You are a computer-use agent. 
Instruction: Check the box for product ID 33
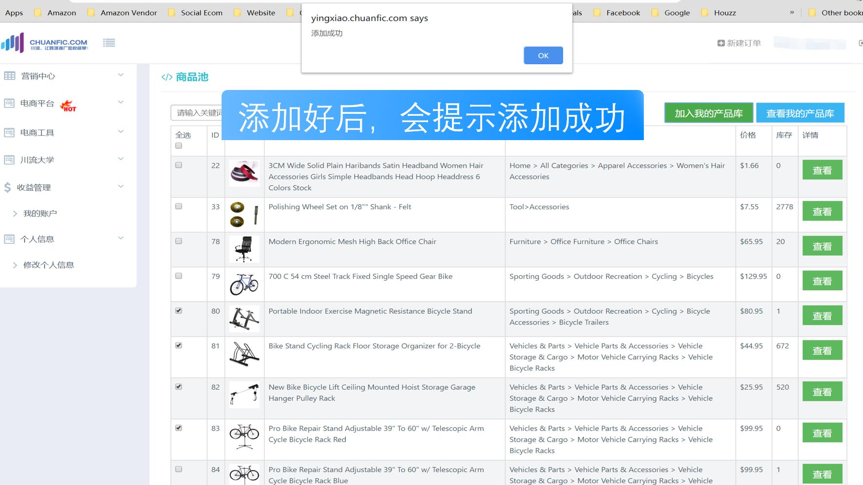(179, 206)
